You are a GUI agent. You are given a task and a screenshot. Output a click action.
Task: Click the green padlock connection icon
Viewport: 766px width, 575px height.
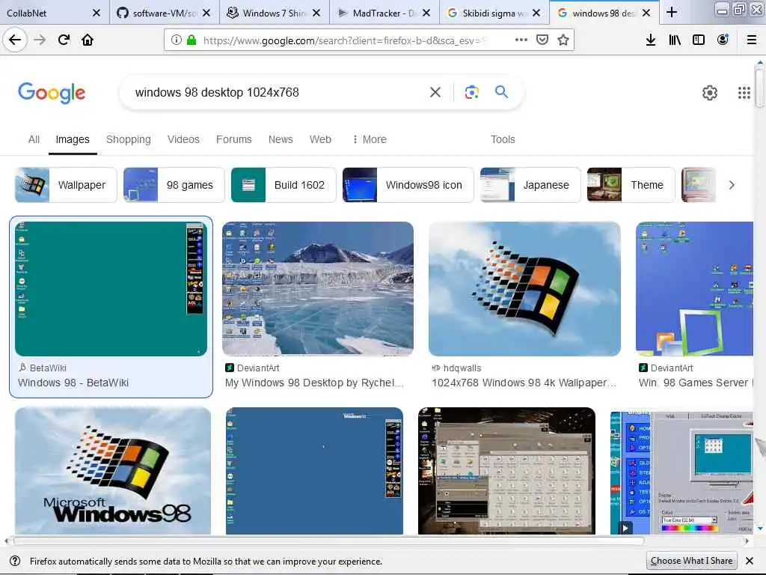191,40
